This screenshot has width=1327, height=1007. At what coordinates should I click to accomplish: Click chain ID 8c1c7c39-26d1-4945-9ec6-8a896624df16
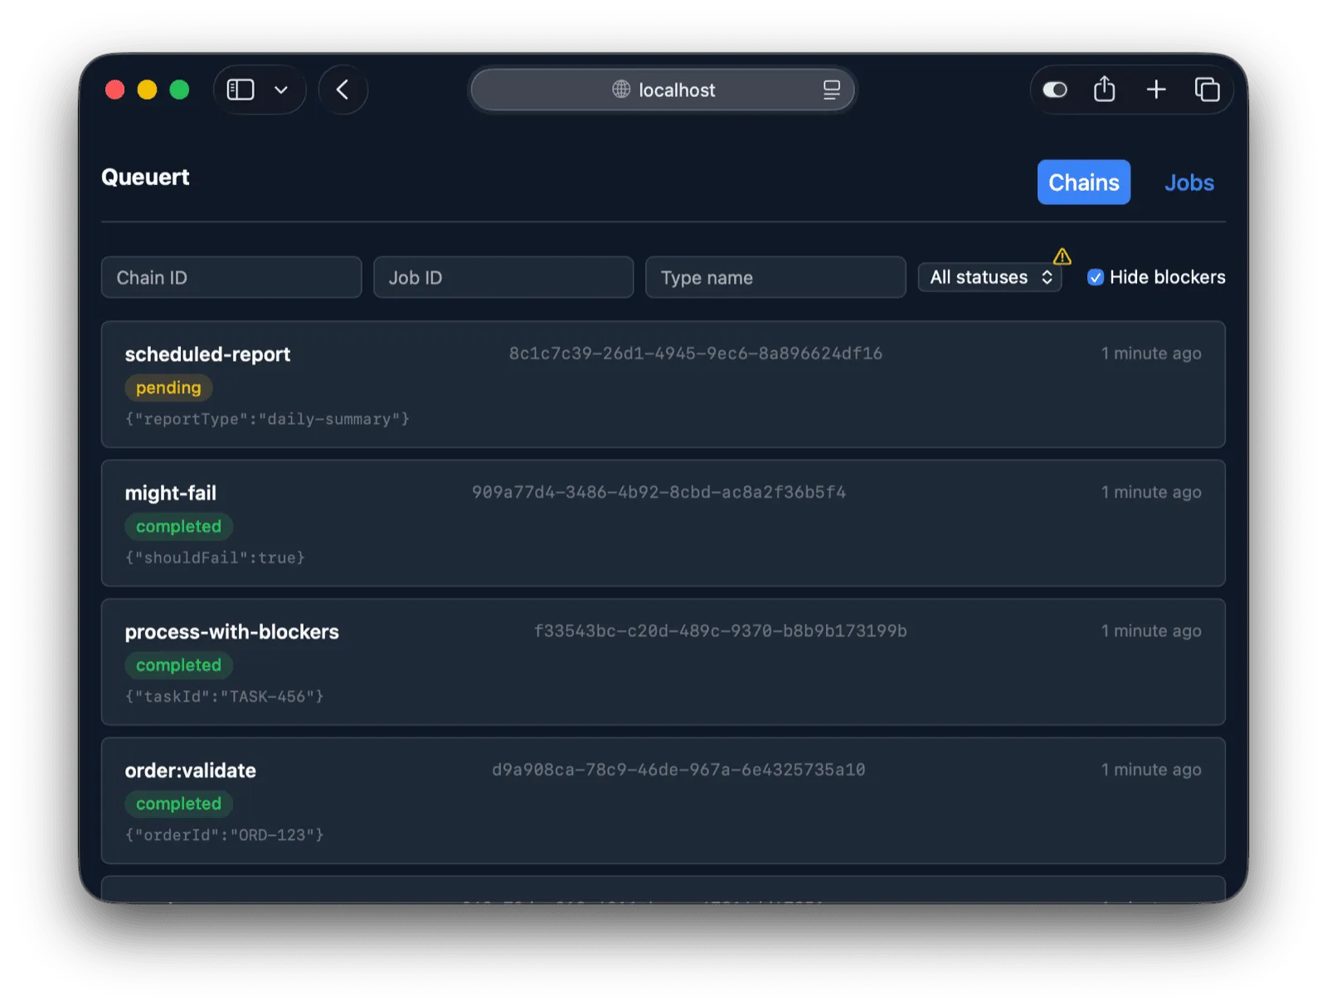point(695,353)
